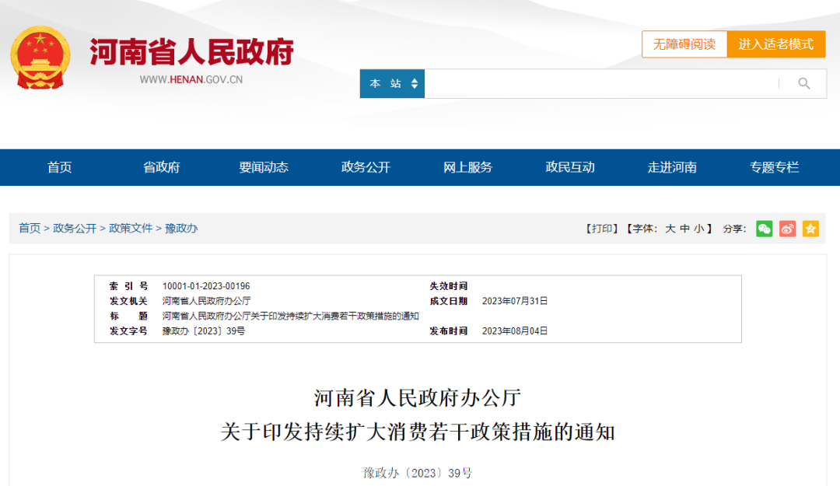Set font size to 小
Screen dimensions: 840x486
click(699, 229)
